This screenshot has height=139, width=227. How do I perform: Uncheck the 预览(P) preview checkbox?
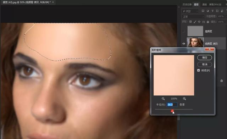[x=199, y=70]
